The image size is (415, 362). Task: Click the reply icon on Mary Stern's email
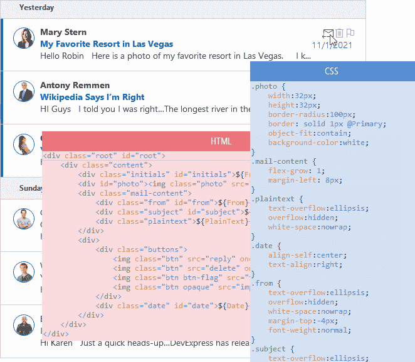click(x=328, y=34)
